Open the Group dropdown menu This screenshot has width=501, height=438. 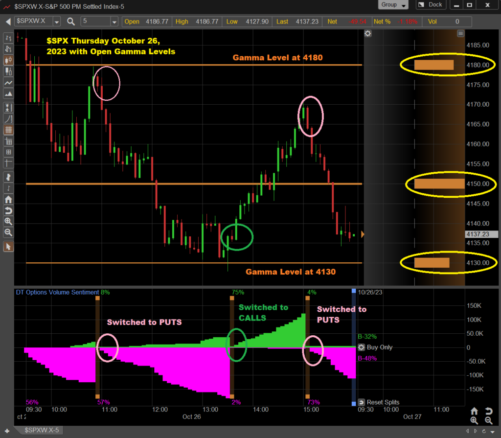click(x=393, y=5)
